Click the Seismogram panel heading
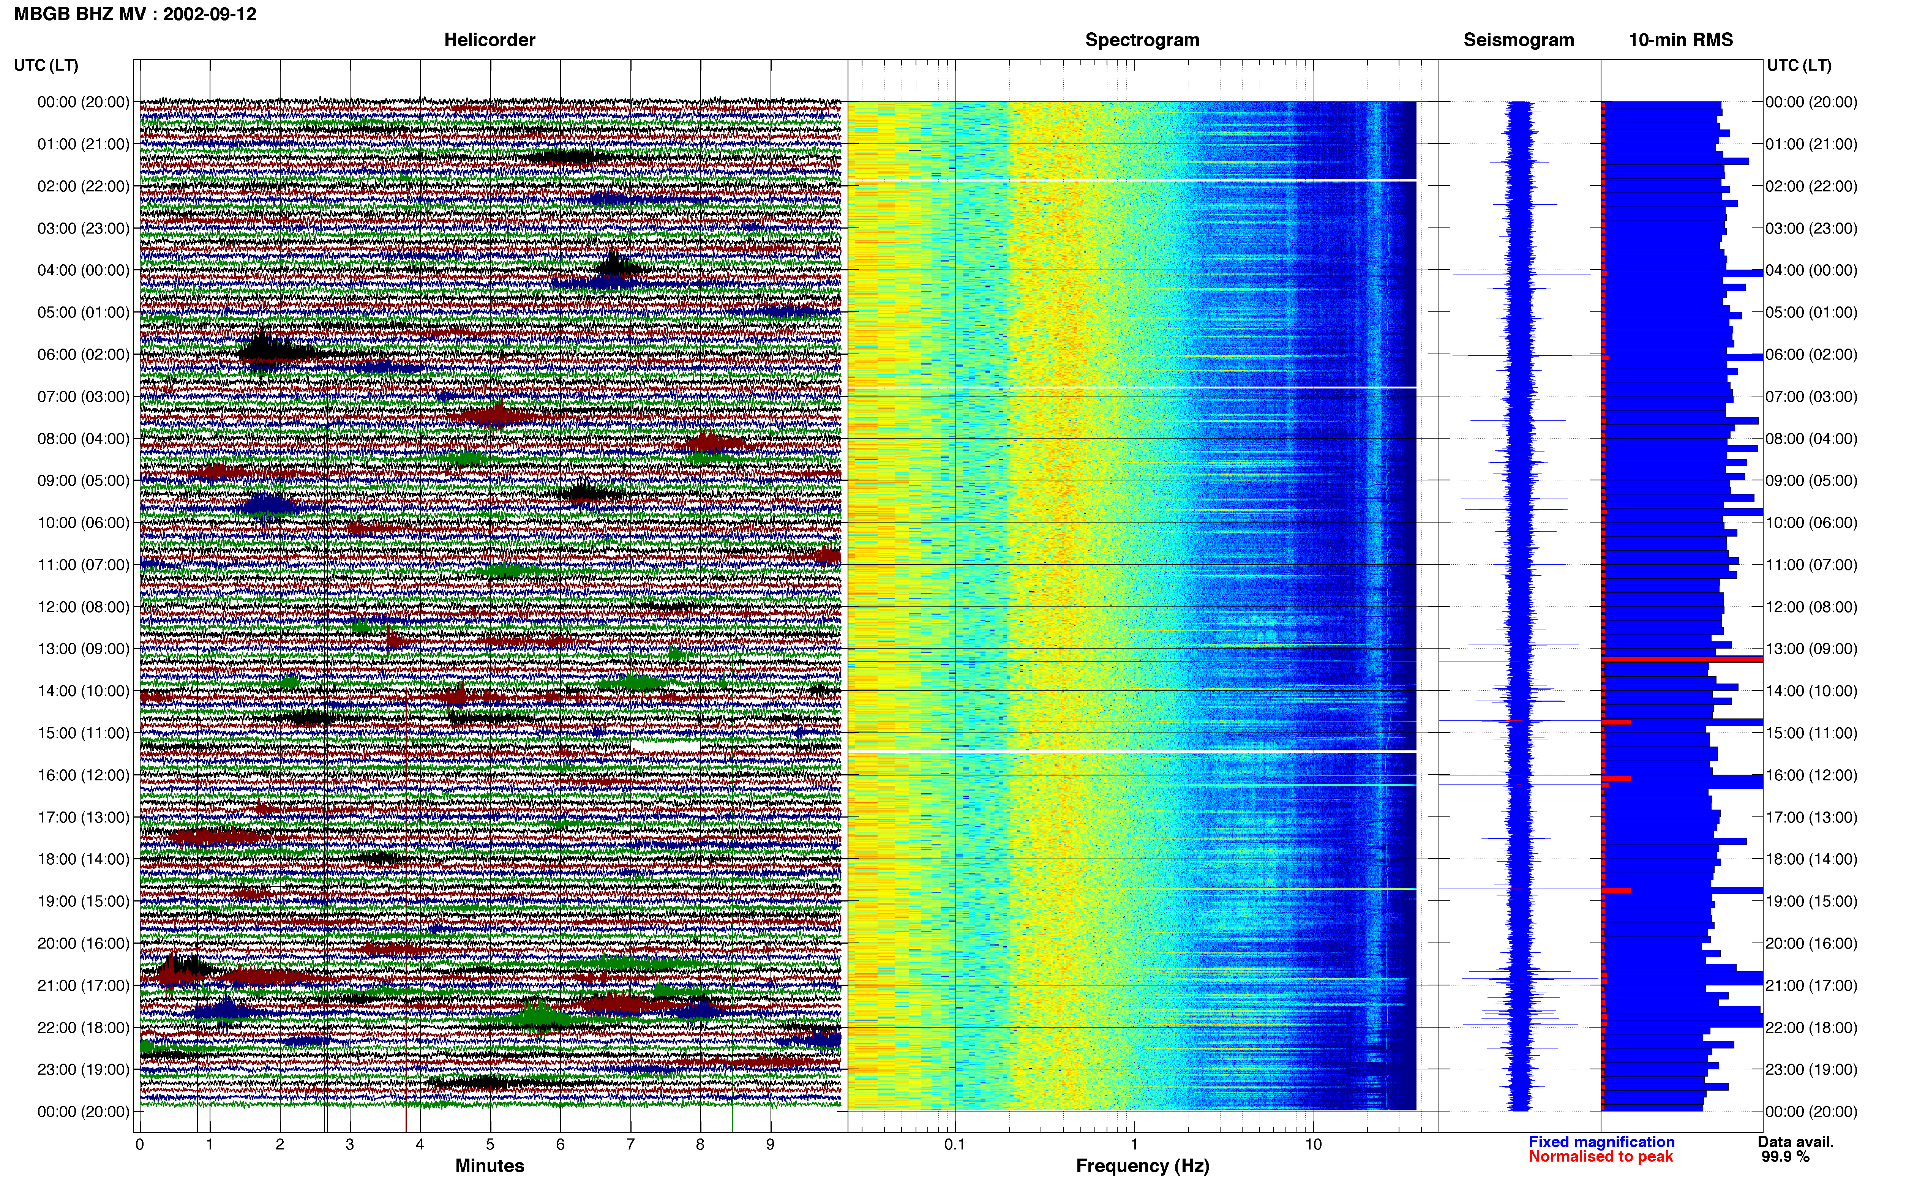This screenshot has width=1906, height=1192. pos(1518,40)
